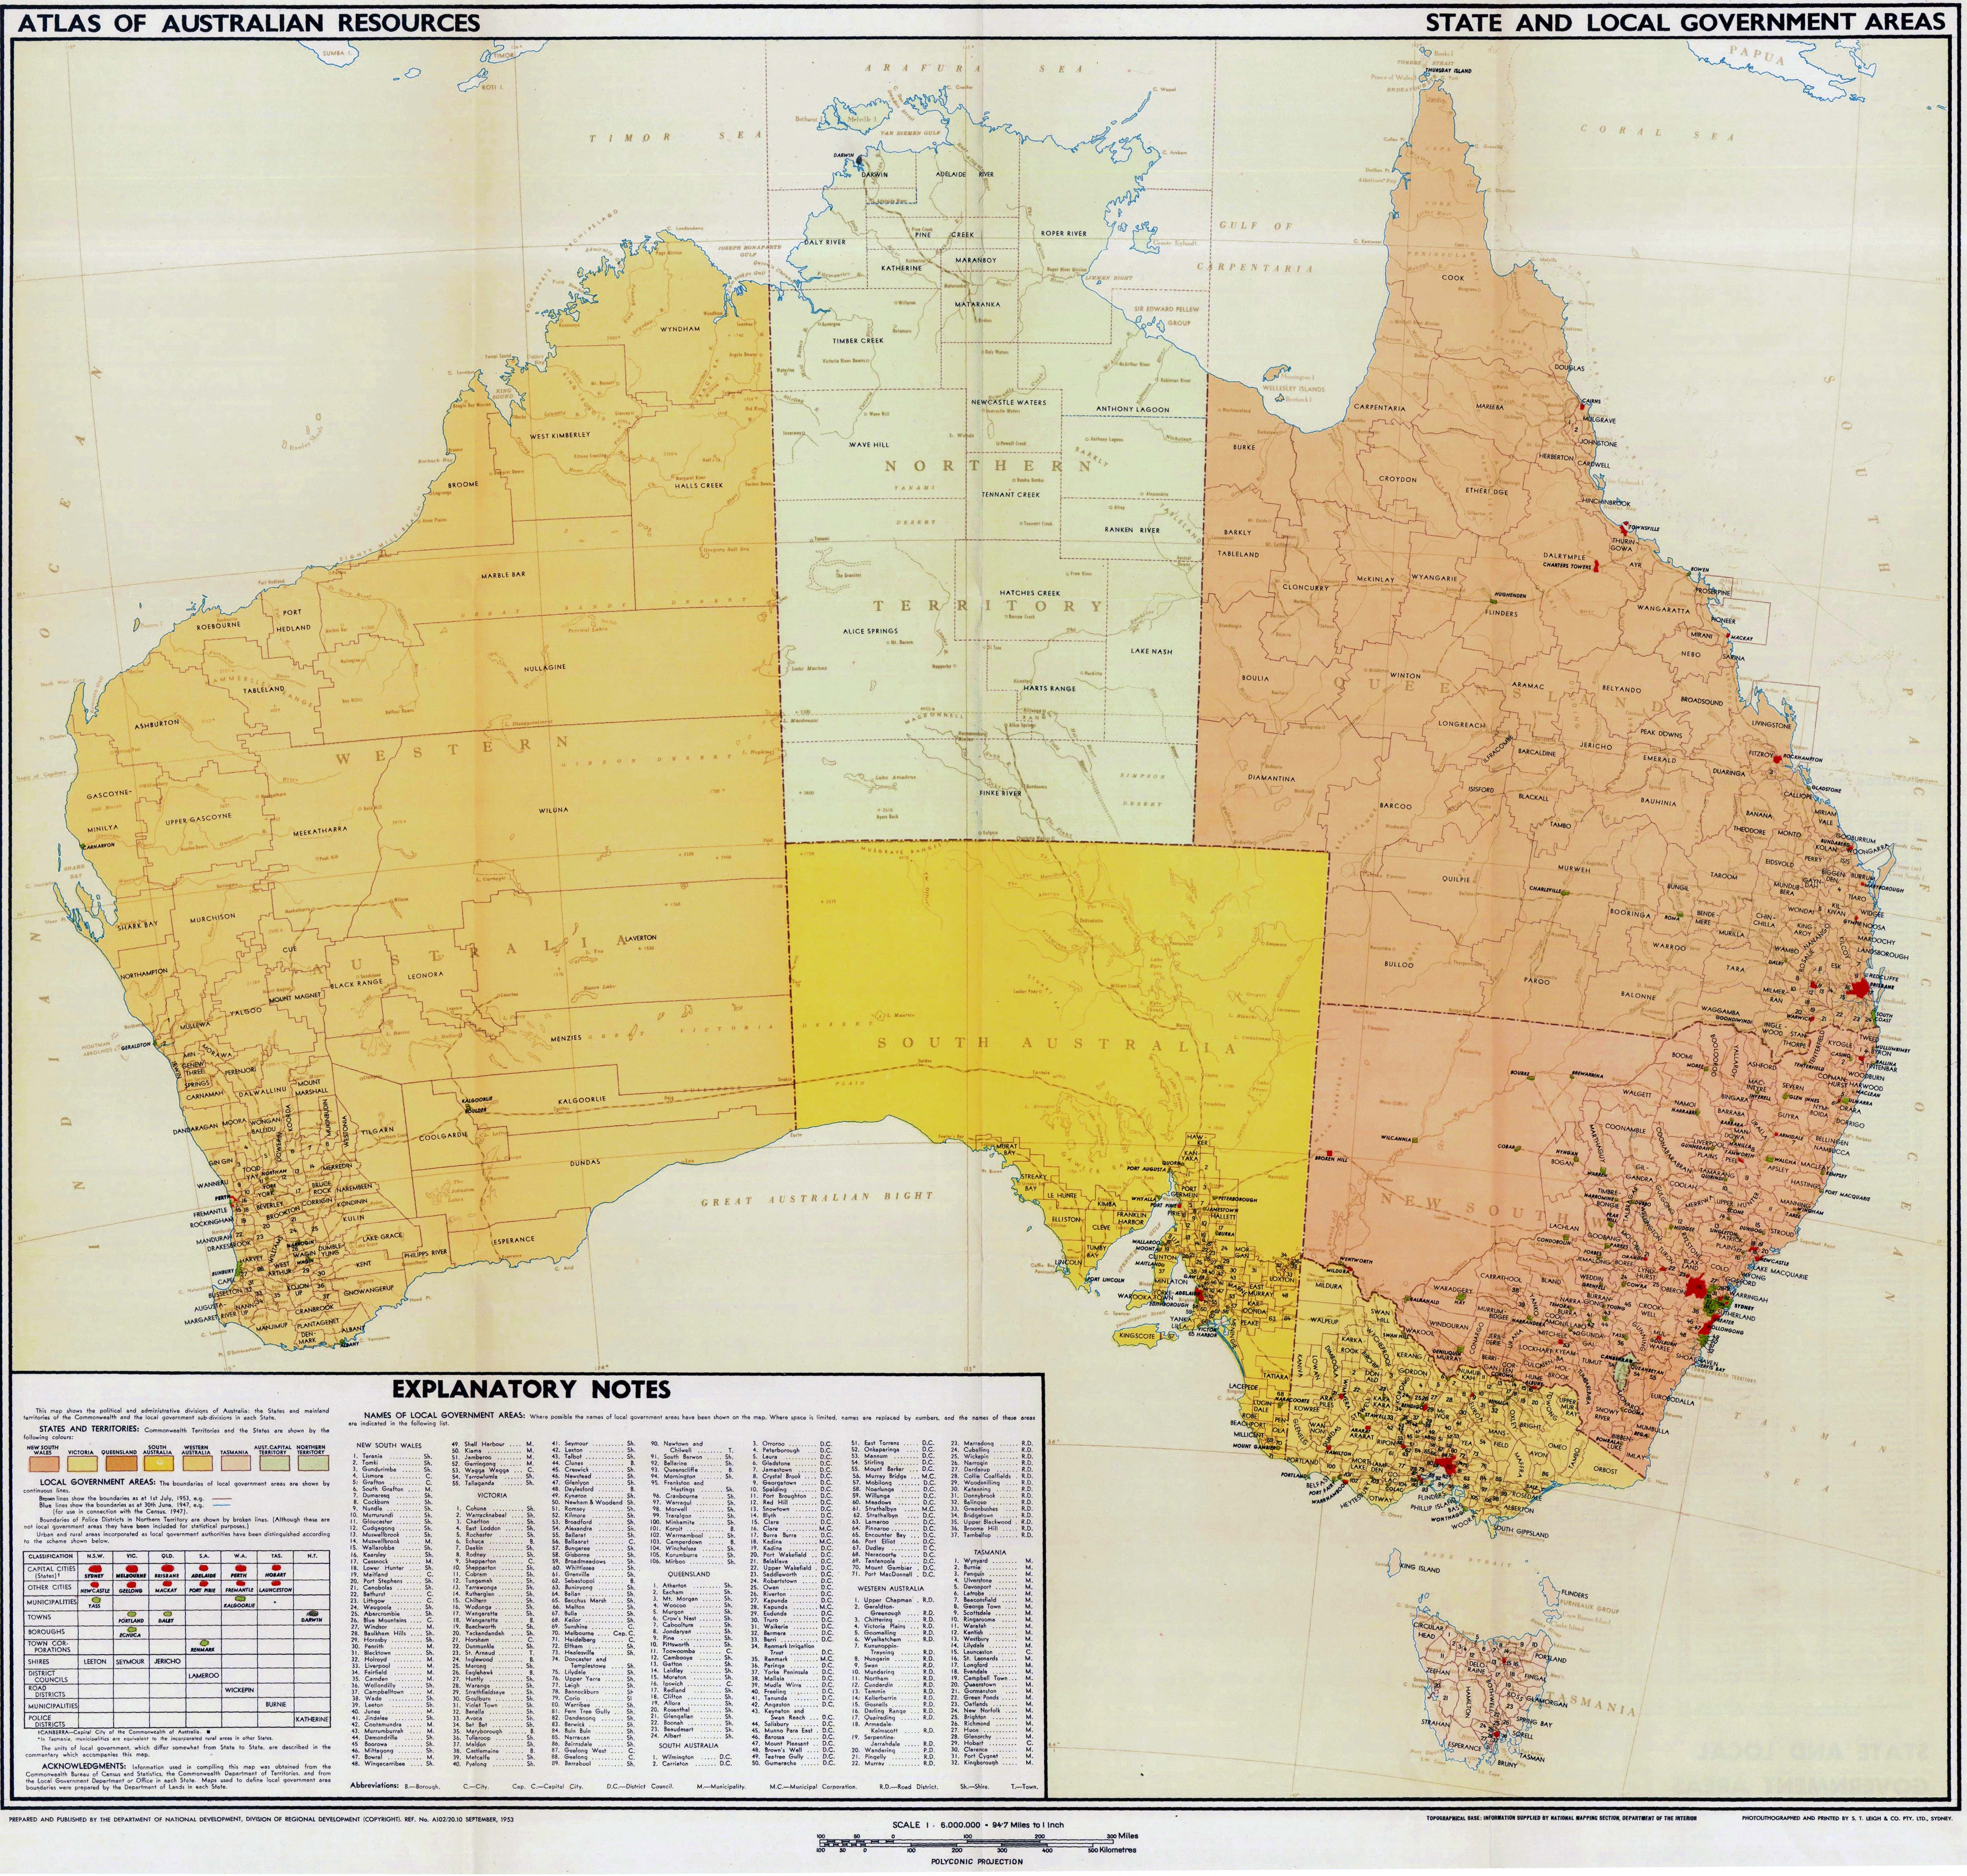1967x1876 pixels.
Task: Click the green Echuca borough marker in the legend
Action: coord(132,1630)
